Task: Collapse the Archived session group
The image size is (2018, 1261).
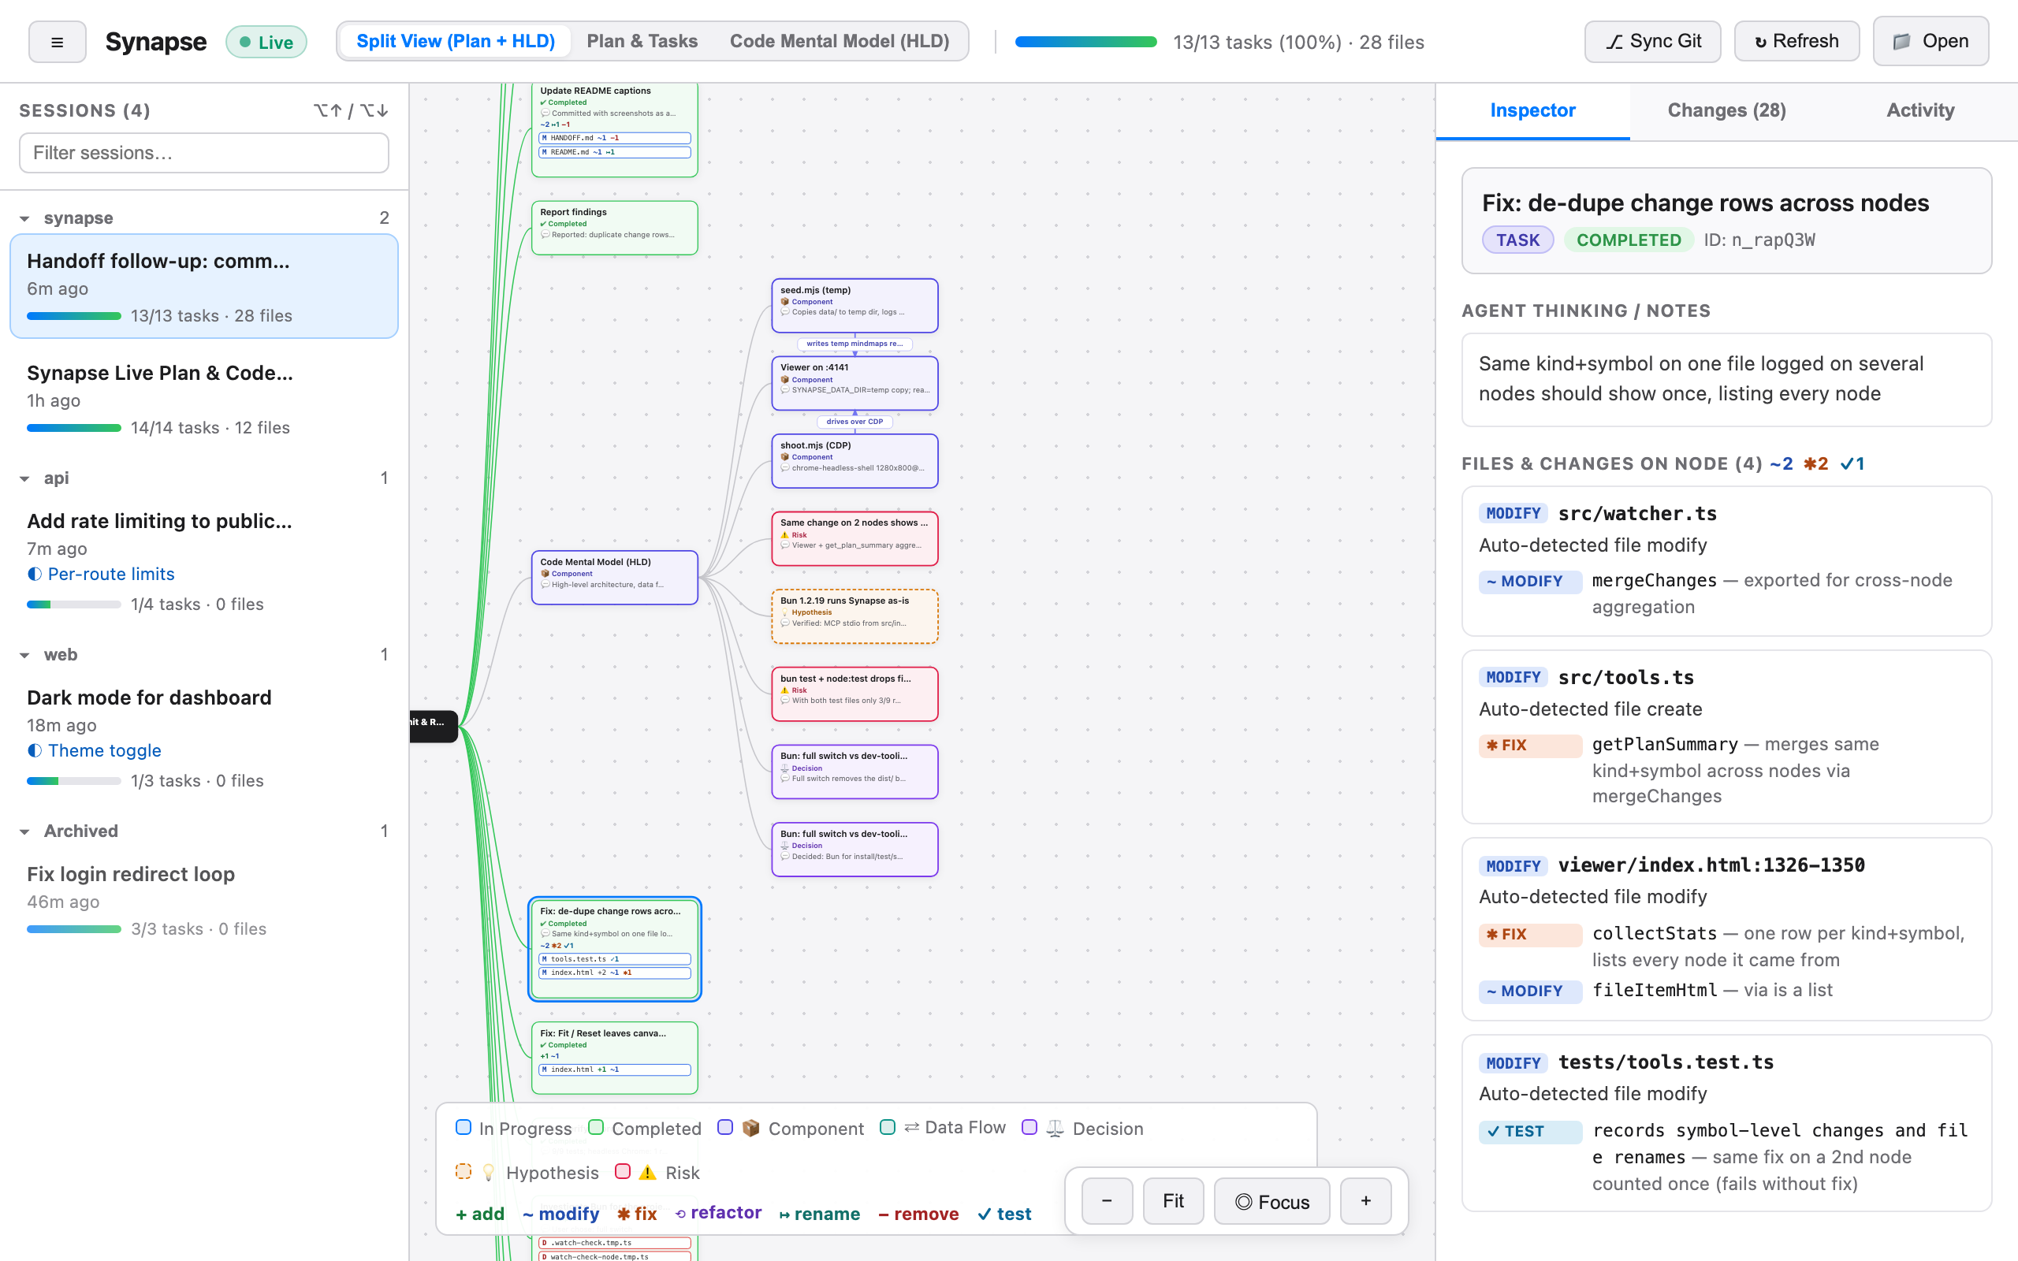Action: tap(25, 831)
